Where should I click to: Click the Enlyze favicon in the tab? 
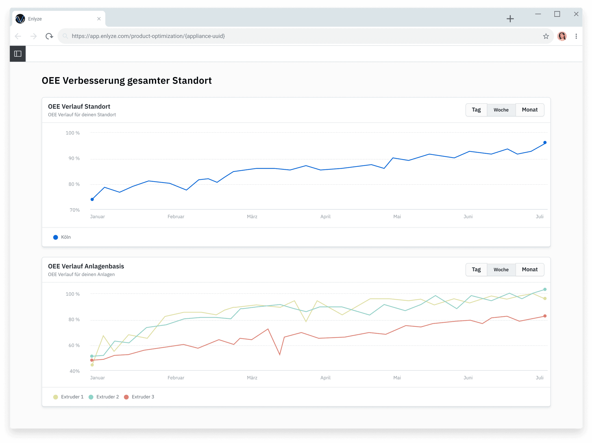click(20, 18)
